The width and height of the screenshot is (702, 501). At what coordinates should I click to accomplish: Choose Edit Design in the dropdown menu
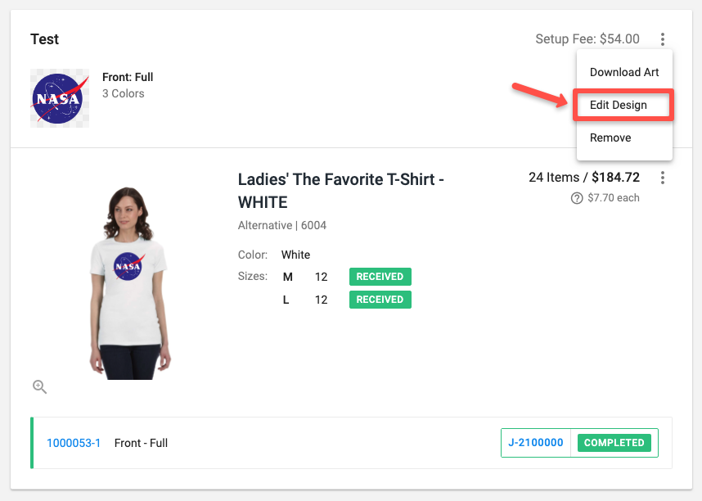[x=619, y=105]
